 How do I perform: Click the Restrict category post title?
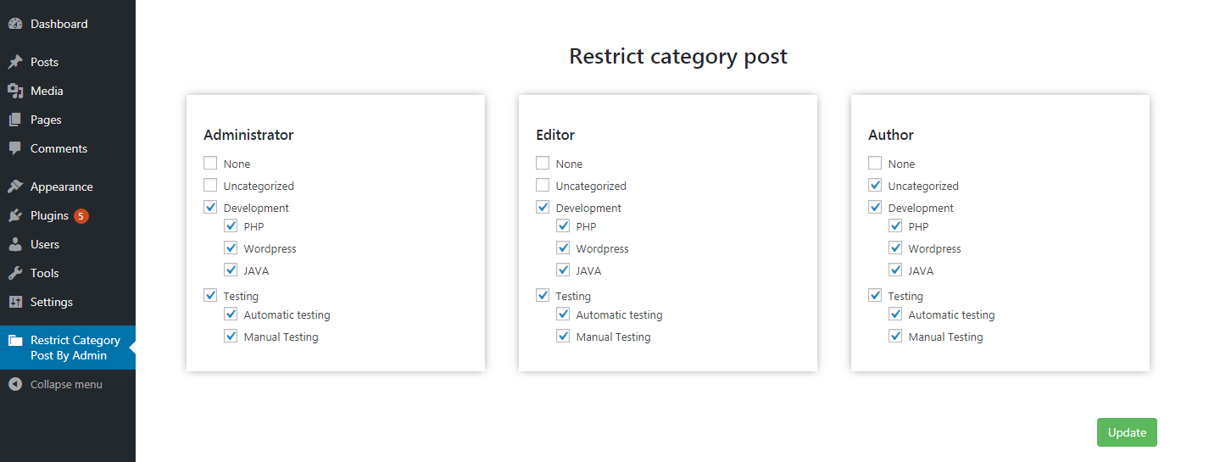[678, 57]
